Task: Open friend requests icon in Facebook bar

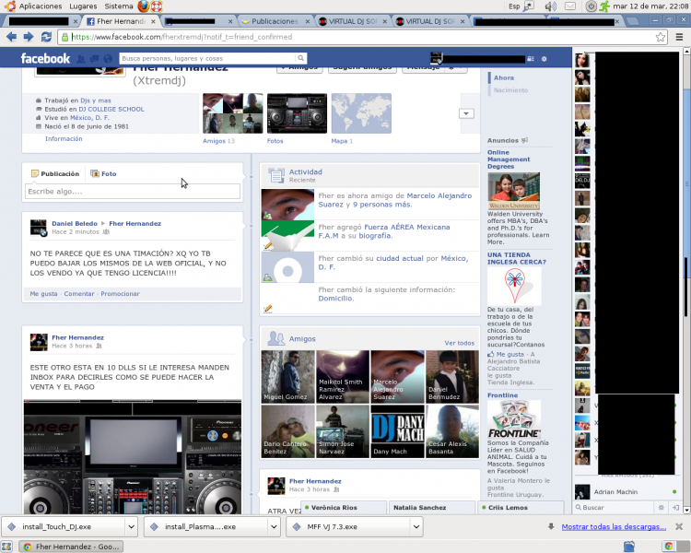Action: 81,59
